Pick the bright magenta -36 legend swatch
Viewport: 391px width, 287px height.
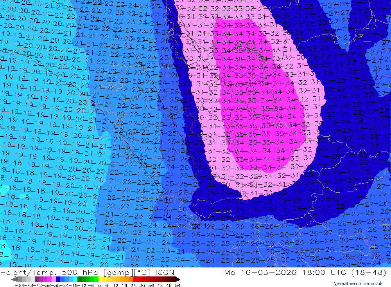coord(50,279)
